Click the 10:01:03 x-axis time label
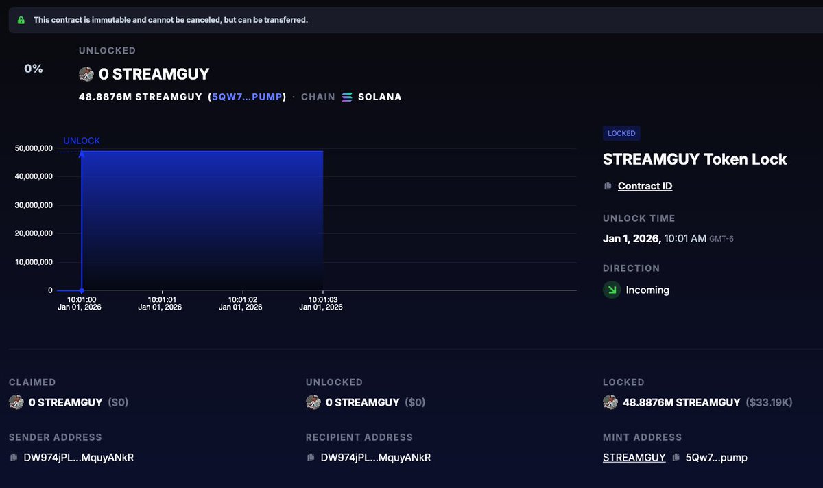 pos(322,299)
